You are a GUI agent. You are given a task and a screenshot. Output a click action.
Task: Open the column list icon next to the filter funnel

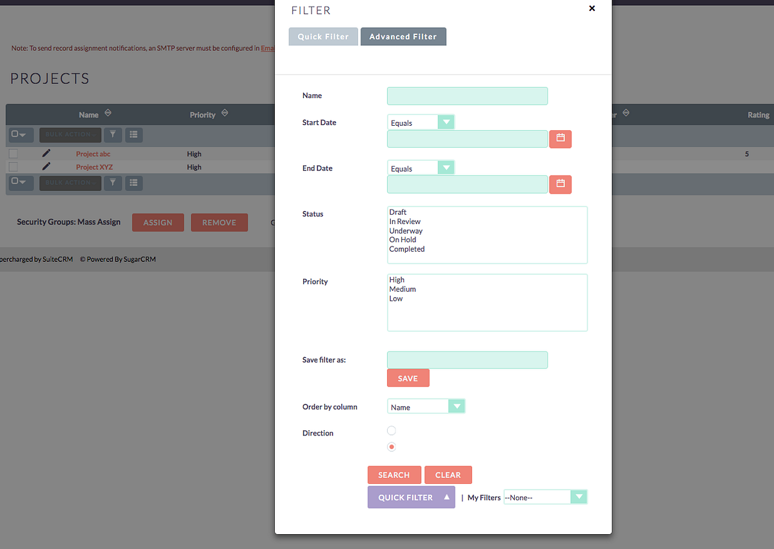coord(134,135)
